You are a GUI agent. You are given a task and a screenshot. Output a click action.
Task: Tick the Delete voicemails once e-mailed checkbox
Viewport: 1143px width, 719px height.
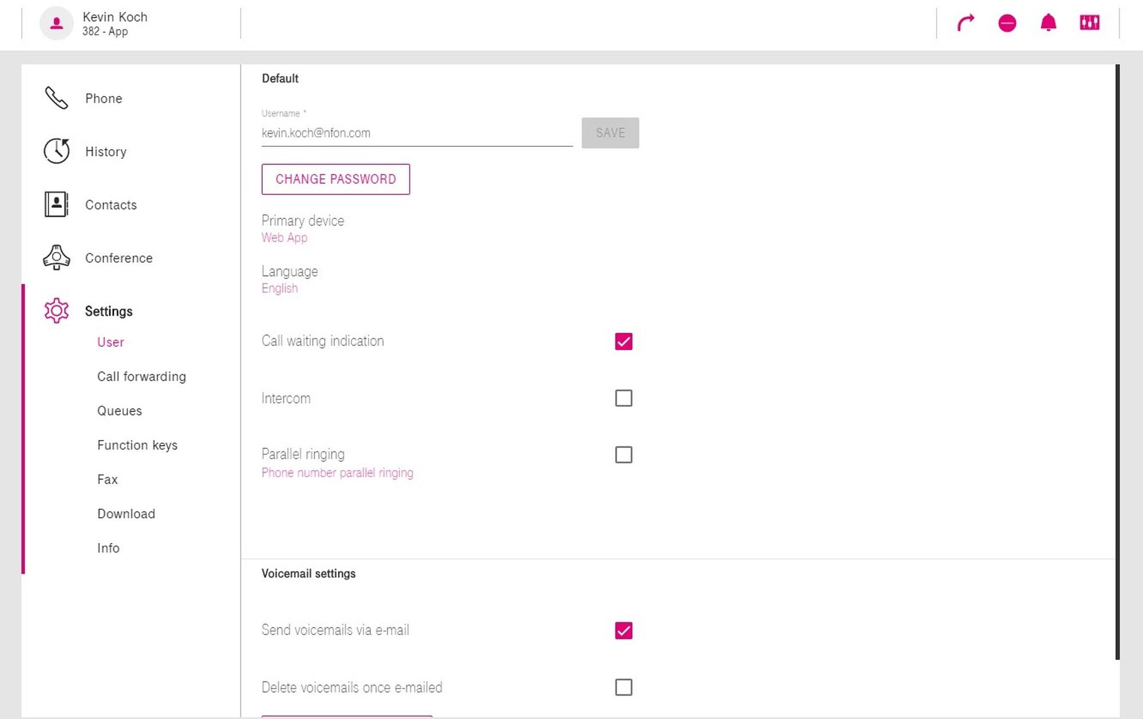pos(624,687)
